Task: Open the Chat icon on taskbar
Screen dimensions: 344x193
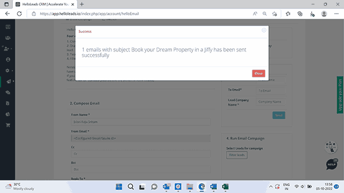Action: pos(154,187)
